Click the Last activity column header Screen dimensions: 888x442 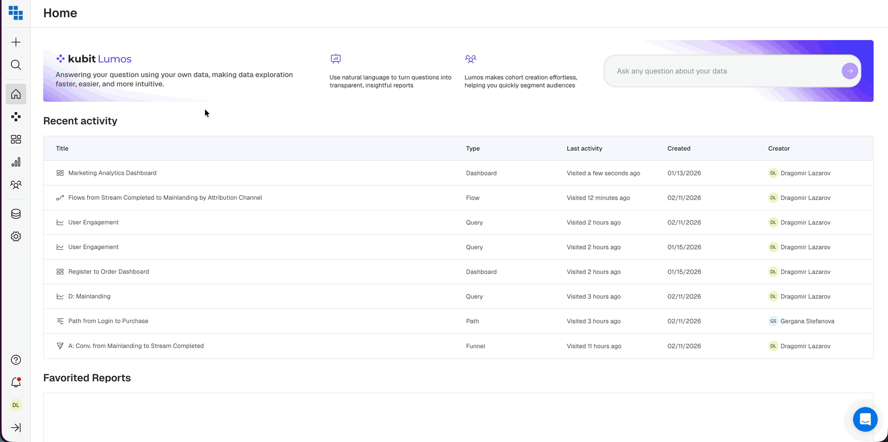coord(584,149)
